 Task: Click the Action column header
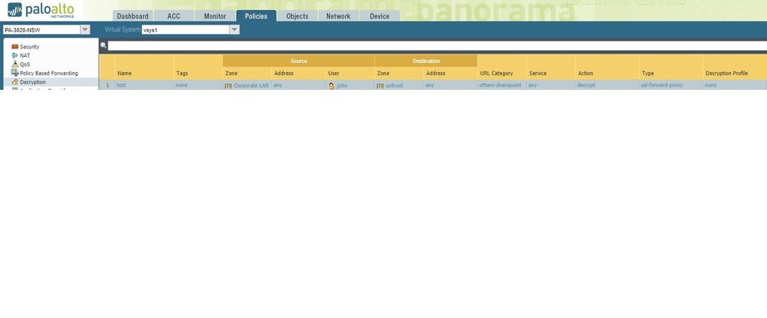coord(586,74)
